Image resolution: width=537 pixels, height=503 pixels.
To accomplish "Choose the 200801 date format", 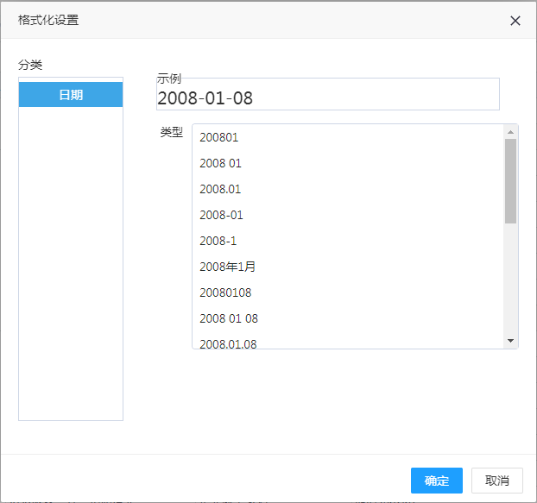I will (x=219, y=137).
